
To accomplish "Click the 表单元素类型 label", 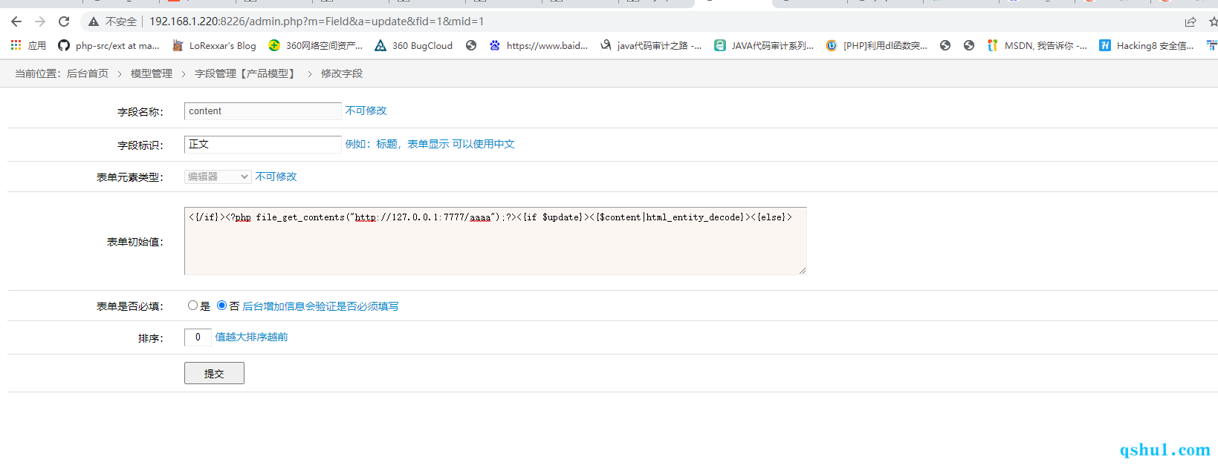I will [x=130, y=177].
